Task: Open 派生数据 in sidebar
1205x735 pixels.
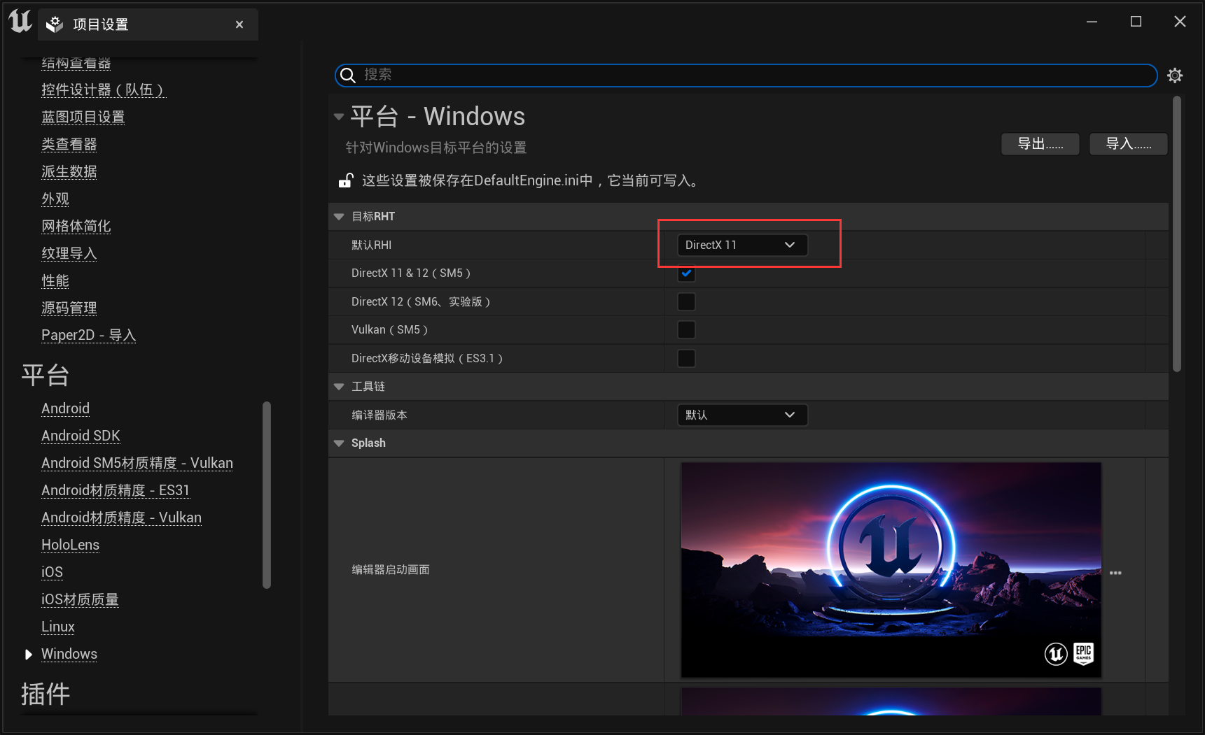Action: (69, 171)
